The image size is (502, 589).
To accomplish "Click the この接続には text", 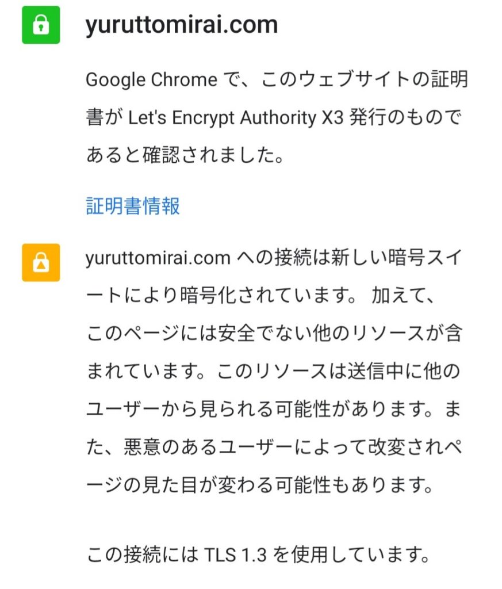I will click(142, 555).
